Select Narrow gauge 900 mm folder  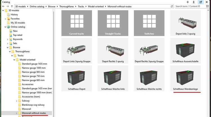33,72
